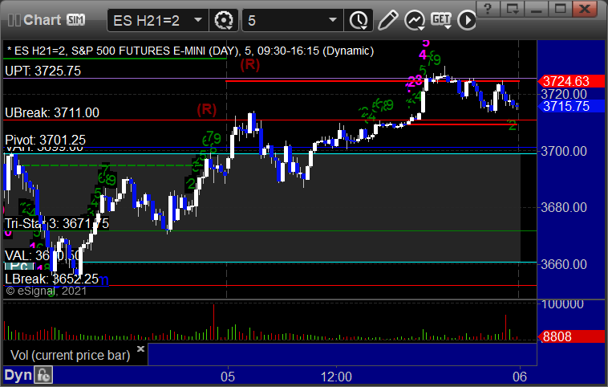Click the 8808 volume marker

pyautogui.click(x=571, y=336)
